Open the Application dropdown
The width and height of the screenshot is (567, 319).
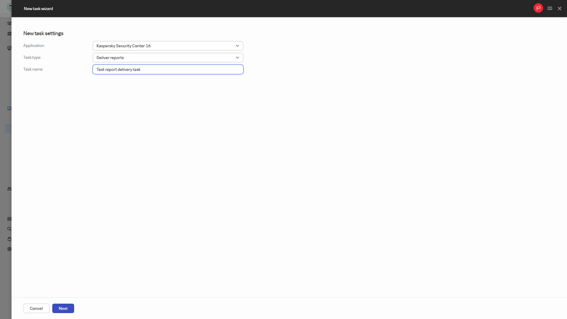(x=168, y=46)
